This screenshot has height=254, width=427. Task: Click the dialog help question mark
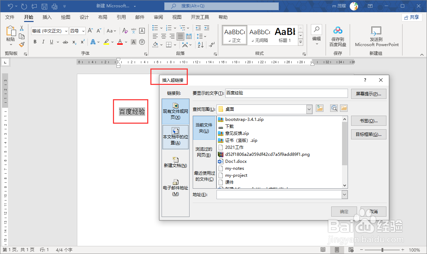tap(365, 80)
